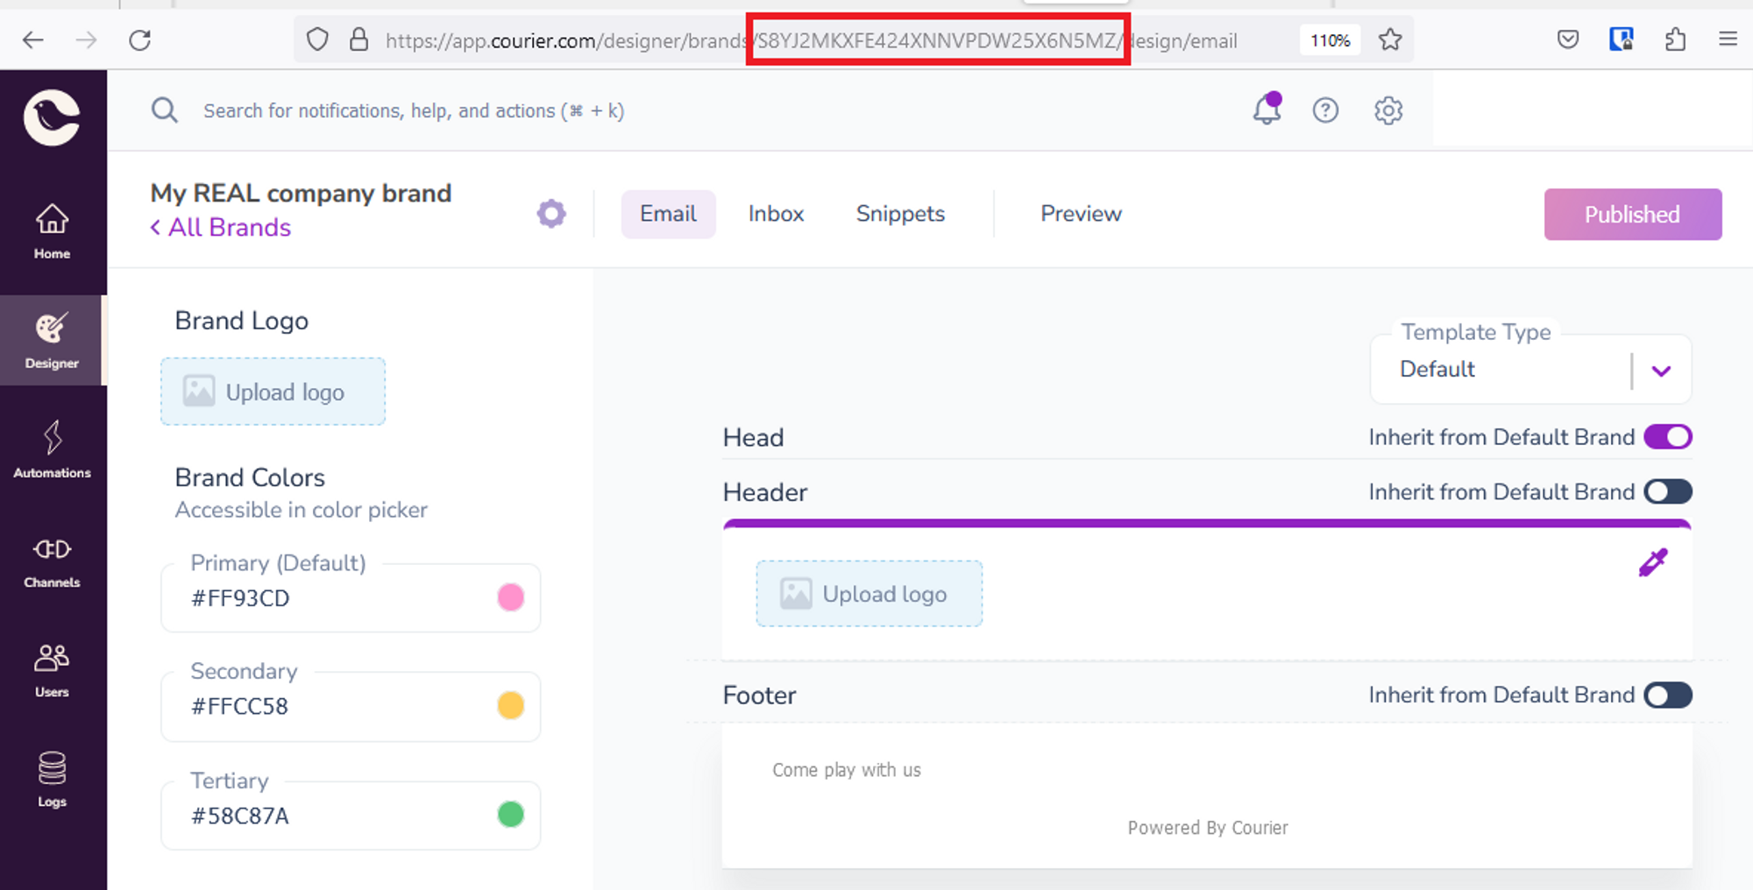Click the 'My REAL company brand' title
The width and height of the screenshot is (1753, 890).
tap(301, 193)
